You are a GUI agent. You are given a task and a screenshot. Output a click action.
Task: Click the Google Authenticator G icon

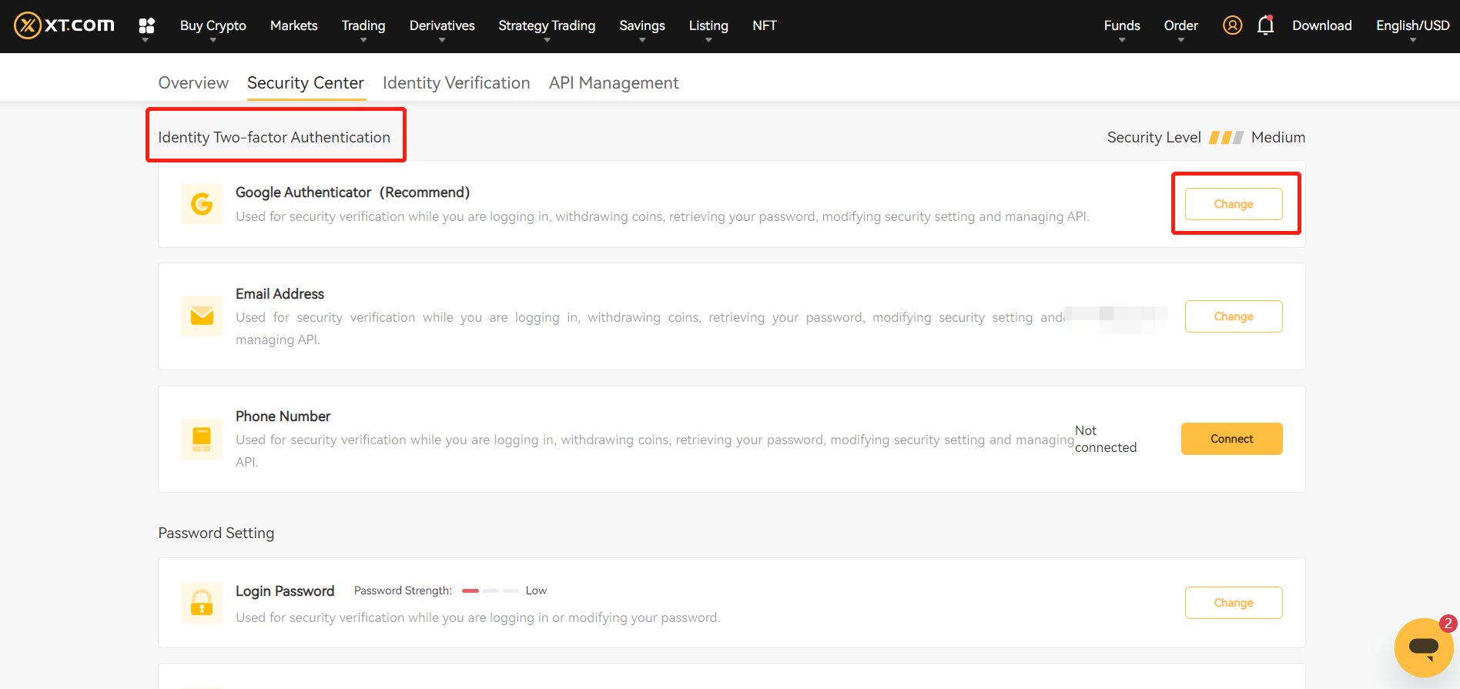tap(202, 204)
